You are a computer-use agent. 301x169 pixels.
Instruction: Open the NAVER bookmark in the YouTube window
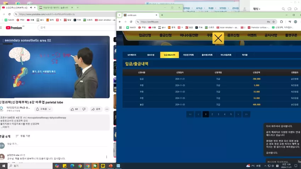[9, 20]
